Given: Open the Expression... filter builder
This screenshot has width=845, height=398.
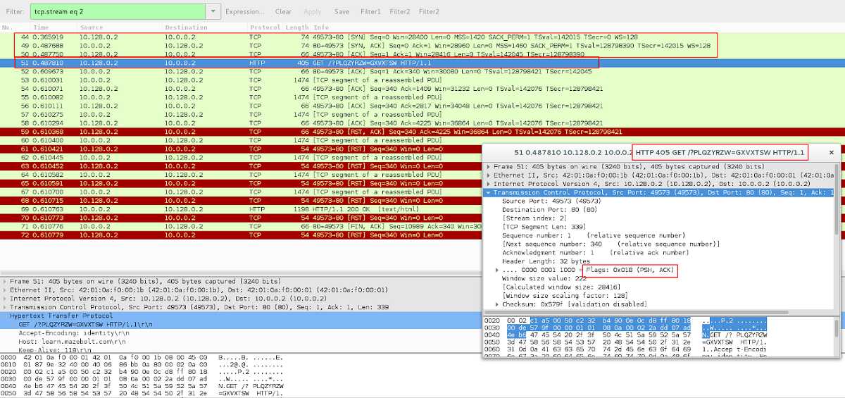Looking at the screenshot, I should click(245, 12).
